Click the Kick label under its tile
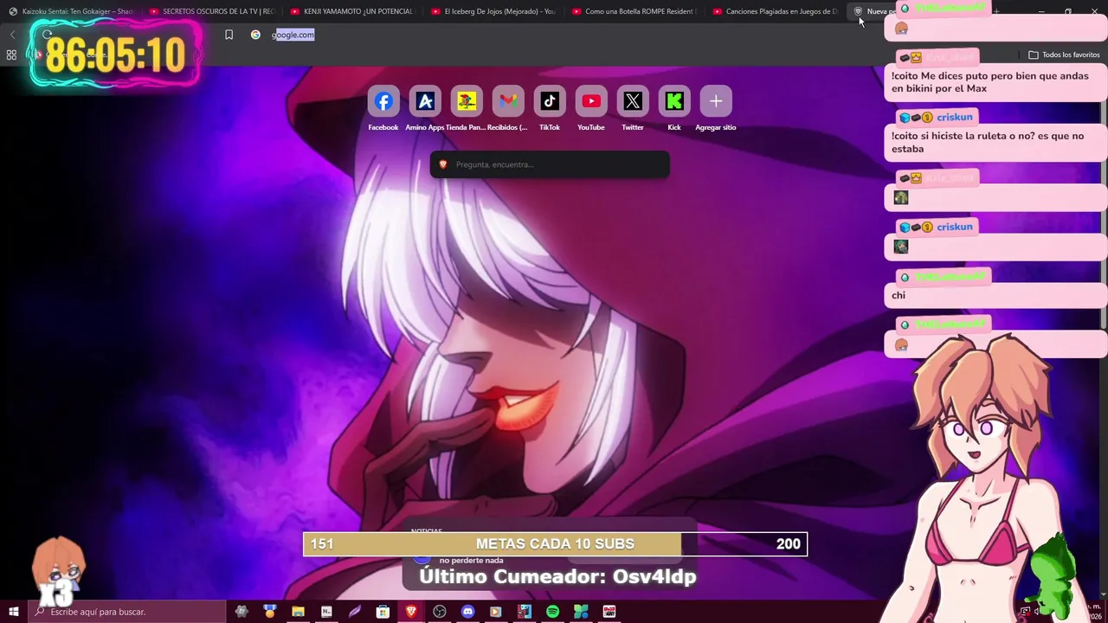Screen dimensions: 1108x623 [674, 127]
